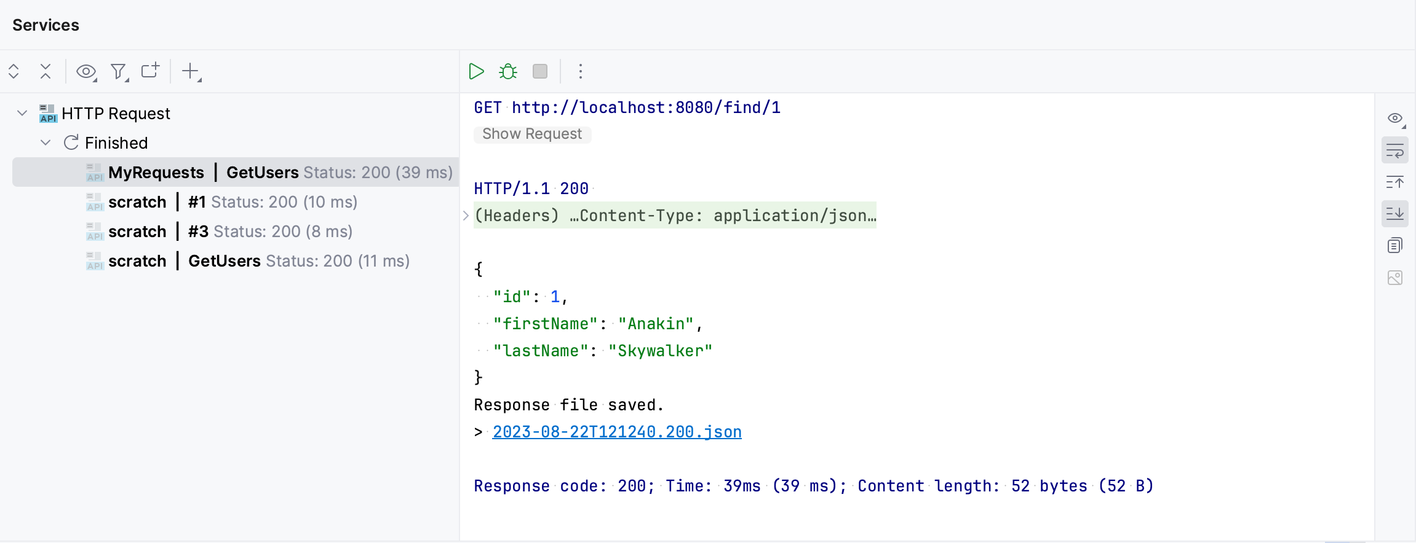Open the 2023-08-22T121240.200.json link
The image size is (1416, 543).
(616, 432)
